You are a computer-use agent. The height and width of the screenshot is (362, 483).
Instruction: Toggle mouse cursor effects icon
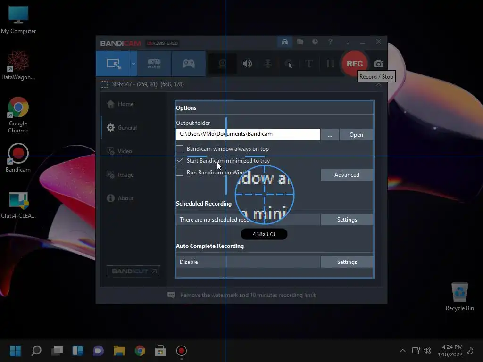coord(289,64)
